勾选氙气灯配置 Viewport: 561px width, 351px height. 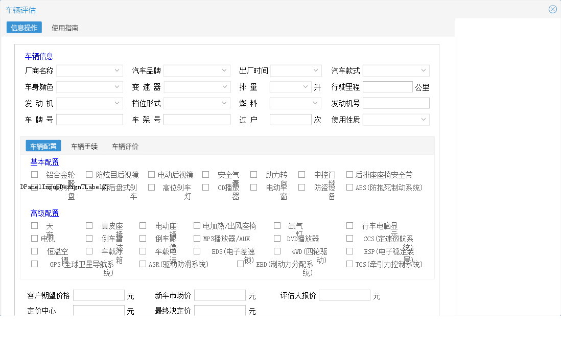coord(277,225)
